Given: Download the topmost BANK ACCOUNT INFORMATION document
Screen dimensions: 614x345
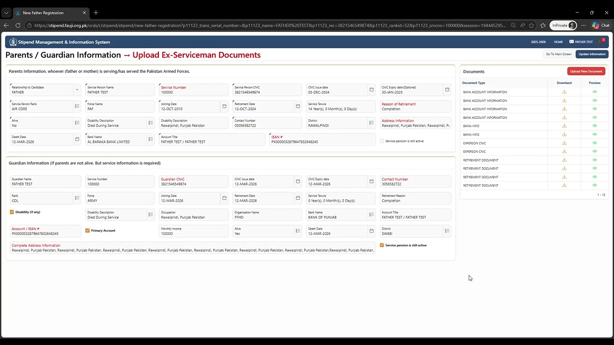Looking at the screenshot, I should (x=564, y=92).
